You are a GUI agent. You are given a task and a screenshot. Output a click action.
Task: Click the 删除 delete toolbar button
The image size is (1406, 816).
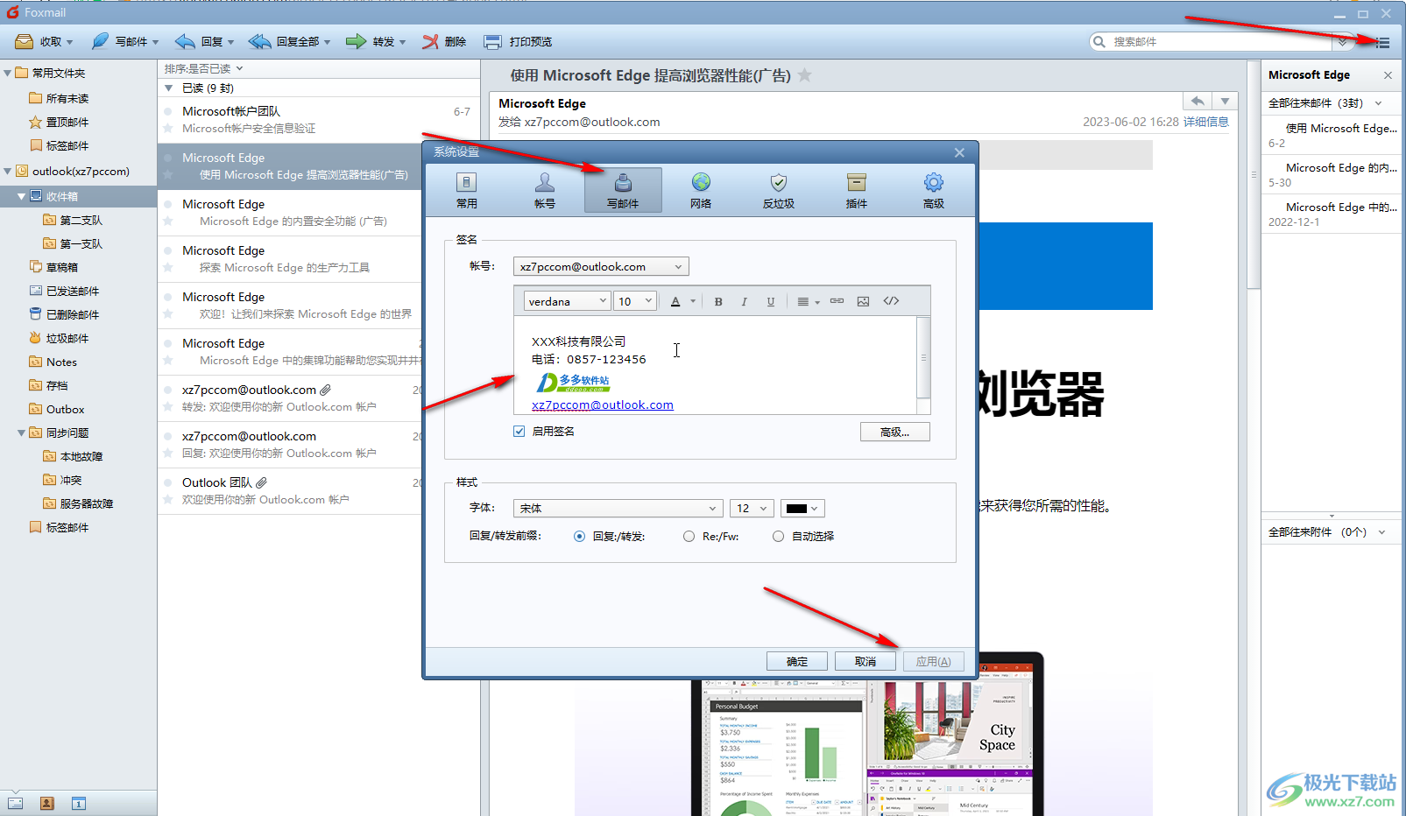[x=444, y=41]
